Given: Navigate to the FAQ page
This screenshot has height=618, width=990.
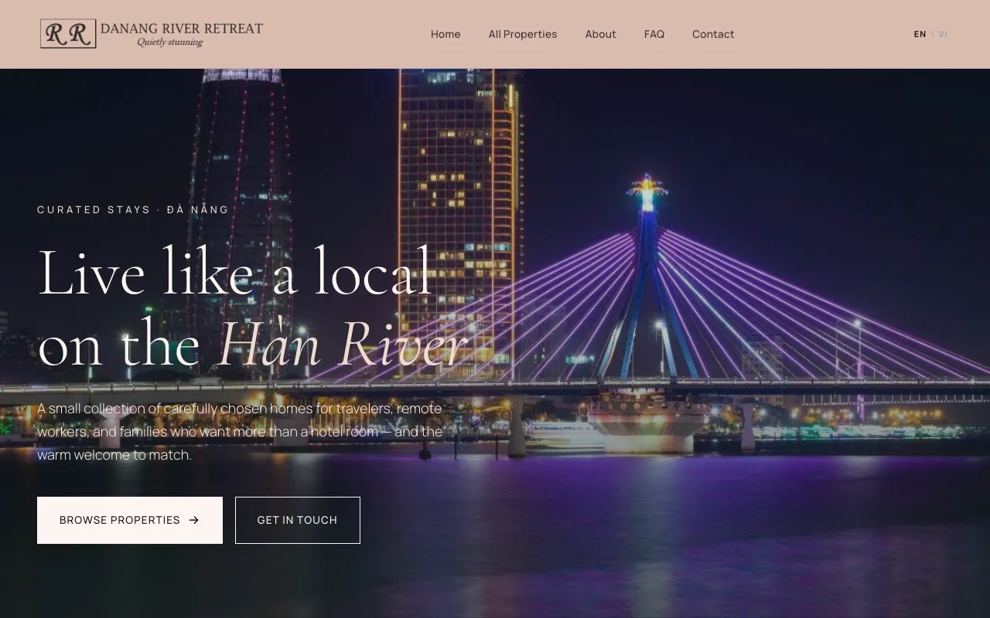Looking at the screenshot, I should (654, 34).
